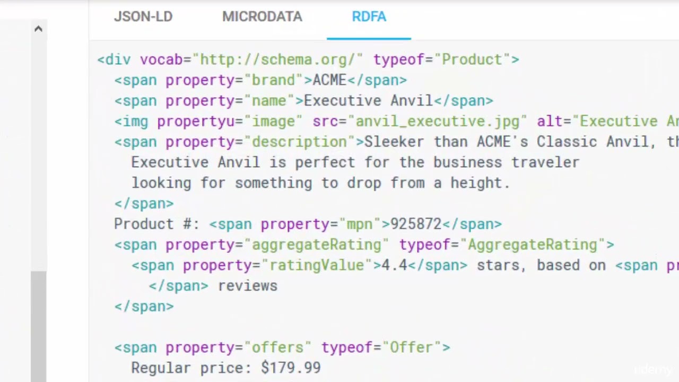Click the brand value ACME
This screenshot has width=679, height=382.
(329, 80)
